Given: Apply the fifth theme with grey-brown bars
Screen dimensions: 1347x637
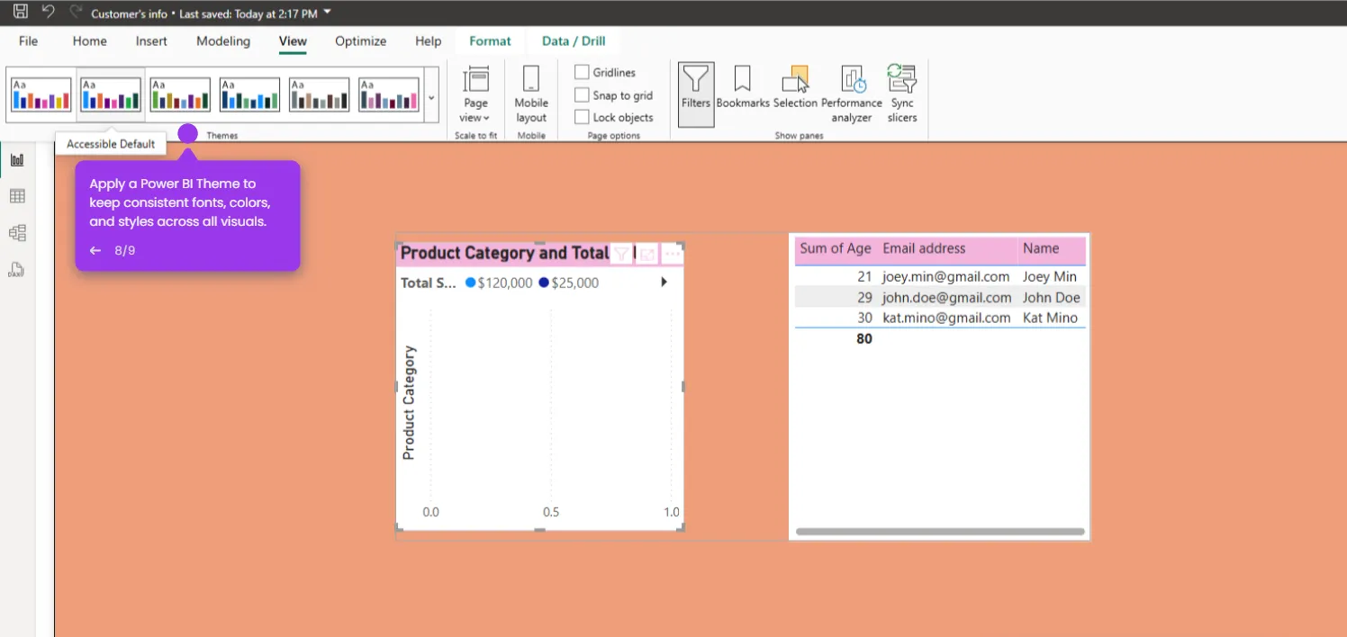Looking at the screenshot, I should pos(320,94).
